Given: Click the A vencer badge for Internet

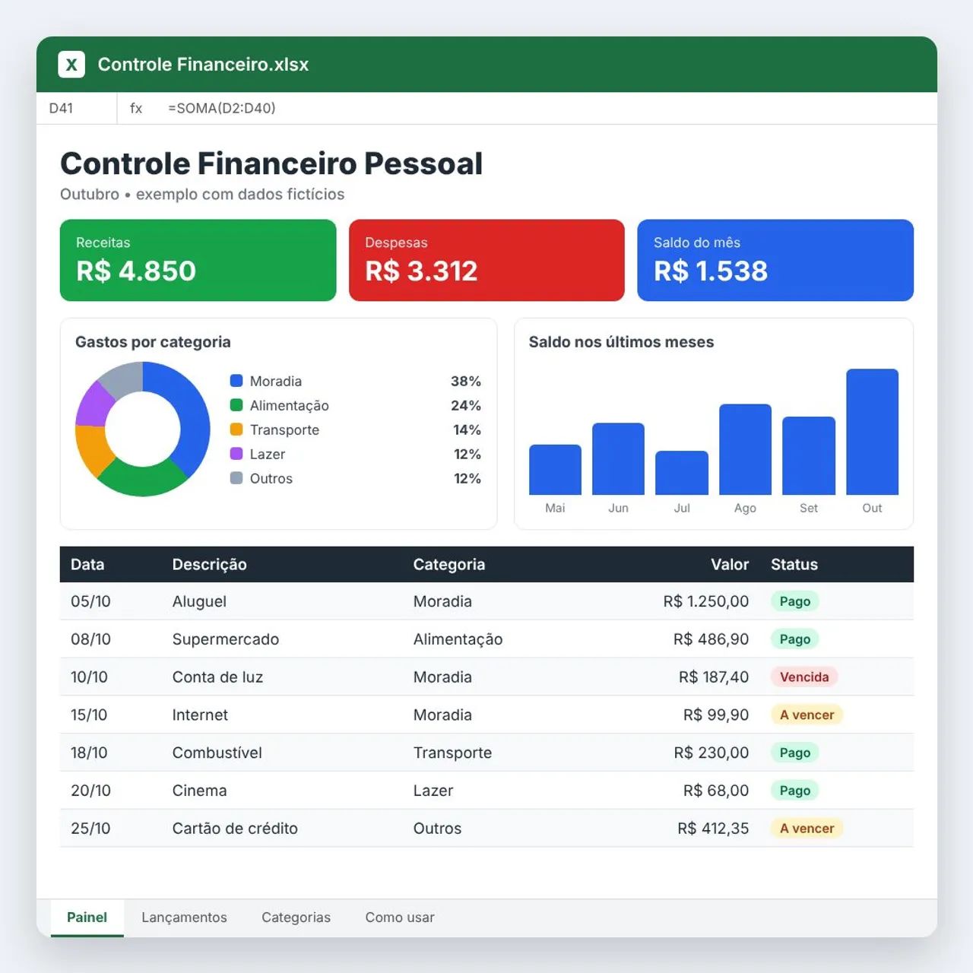Looking at the screenshot, I should (x=807, y=715).
